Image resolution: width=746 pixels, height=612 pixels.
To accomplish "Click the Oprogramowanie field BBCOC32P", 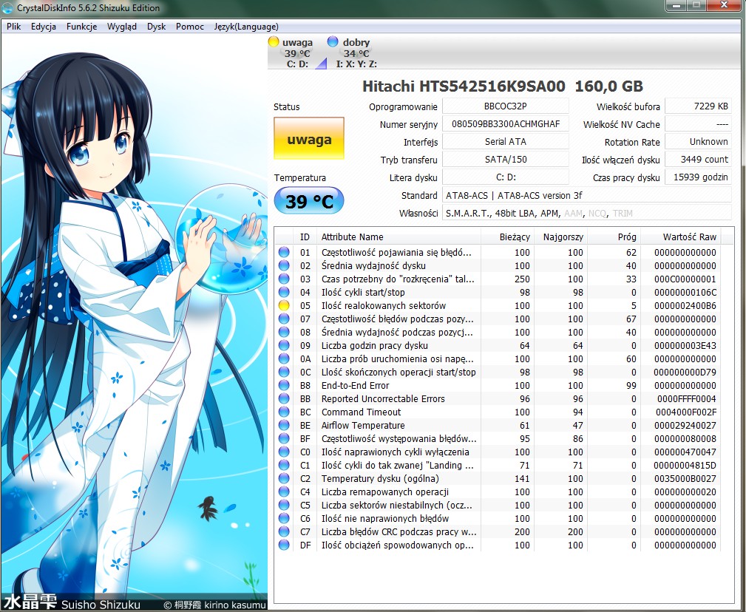I will (505, 106).
